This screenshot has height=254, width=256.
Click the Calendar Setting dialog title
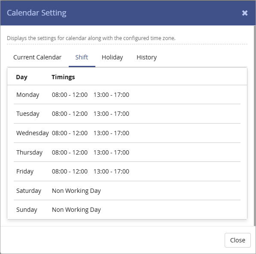(x=37, y=13)
